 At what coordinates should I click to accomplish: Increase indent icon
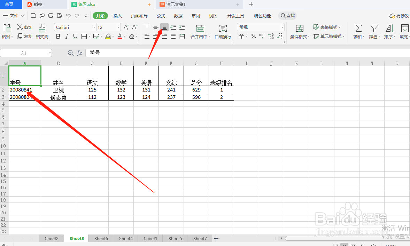[x=182, y=27]
